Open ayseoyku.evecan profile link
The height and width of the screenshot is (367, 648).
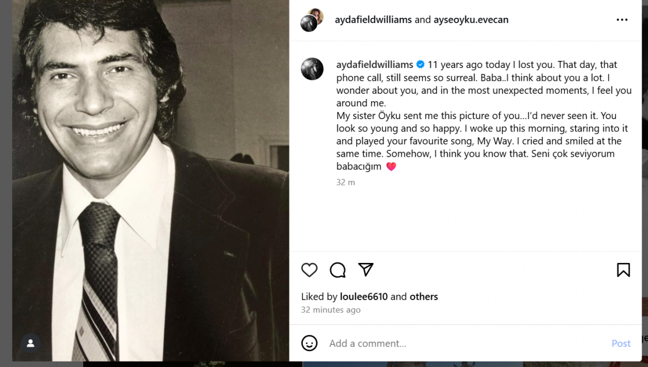[x=471, y=20]
